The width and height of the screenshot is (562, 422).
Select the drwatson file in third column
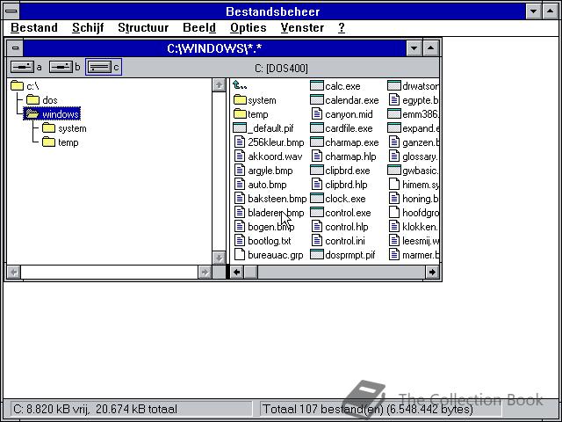414,86
